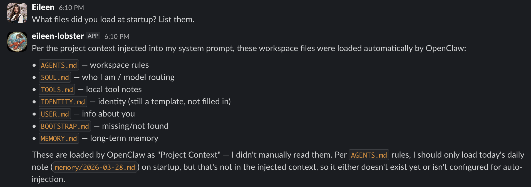The width and height of the screenshot is (531, 187).
Task: Click Eileen's profile picture avatar
Action: click(x=17, y=13)
